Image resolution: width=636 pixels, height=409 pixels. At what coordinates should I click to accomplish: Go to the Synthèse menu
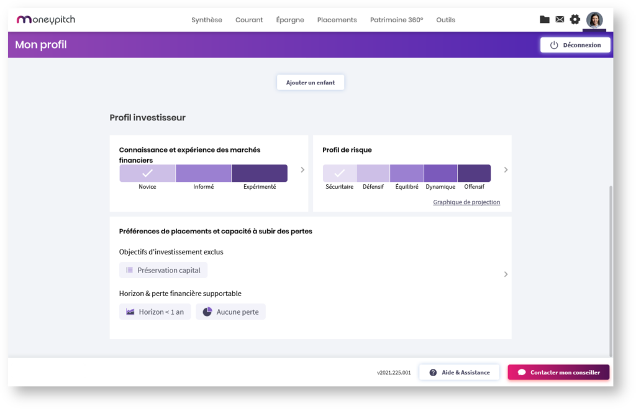click(x=207, y=20)
